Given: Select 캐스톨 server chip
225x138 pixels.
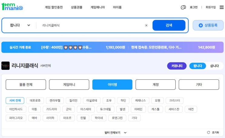Looking at the screenshot, I should coord(155,109).
